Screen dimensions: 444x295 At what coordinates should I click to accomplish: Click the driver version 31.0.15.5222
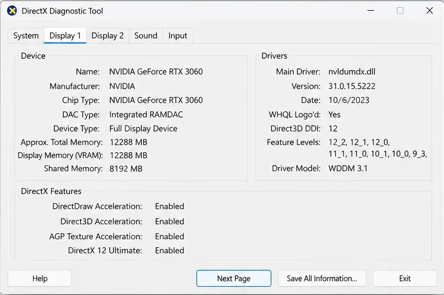click(352, 86)
